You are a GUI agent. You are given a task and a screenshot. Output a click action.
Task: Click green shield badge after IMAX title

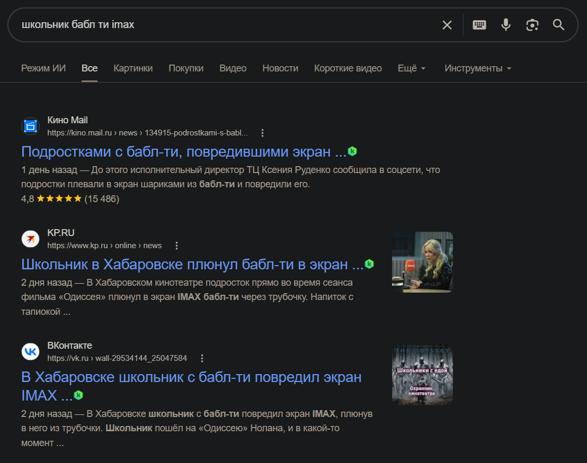click(78, 395)
